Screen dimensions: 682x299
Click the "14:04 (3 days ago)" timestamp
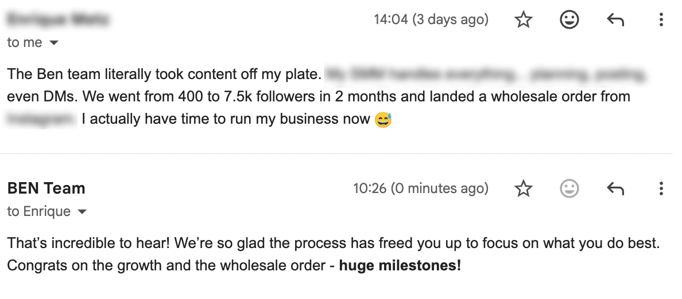[431, 20]
